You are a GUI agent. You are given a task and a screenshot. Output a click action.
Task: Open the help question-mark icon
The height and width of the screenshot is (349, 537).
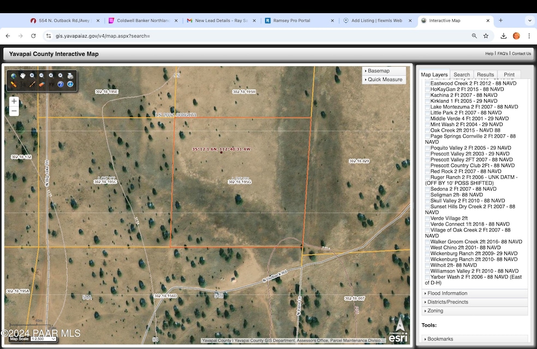(61, 84)
